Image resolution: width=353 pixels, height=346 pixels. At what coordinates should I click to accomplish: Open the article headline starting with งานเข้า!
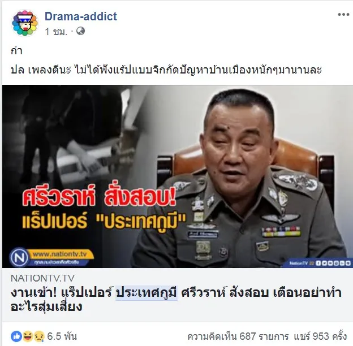[x=175, y=300]
